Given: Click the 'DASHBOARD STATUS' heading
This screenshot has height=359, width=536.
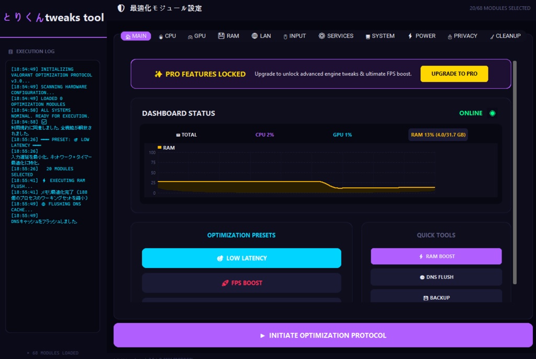Looking at the screenshot, I should (x=178, y=113).
